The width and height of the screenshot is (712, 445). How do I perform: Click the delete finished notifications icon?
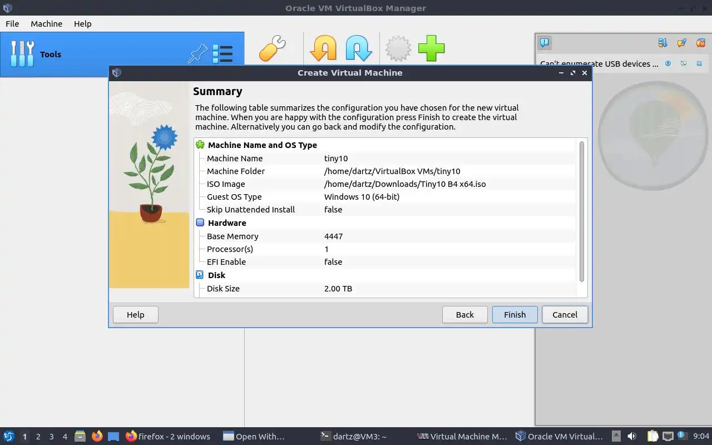click(700, 42)
